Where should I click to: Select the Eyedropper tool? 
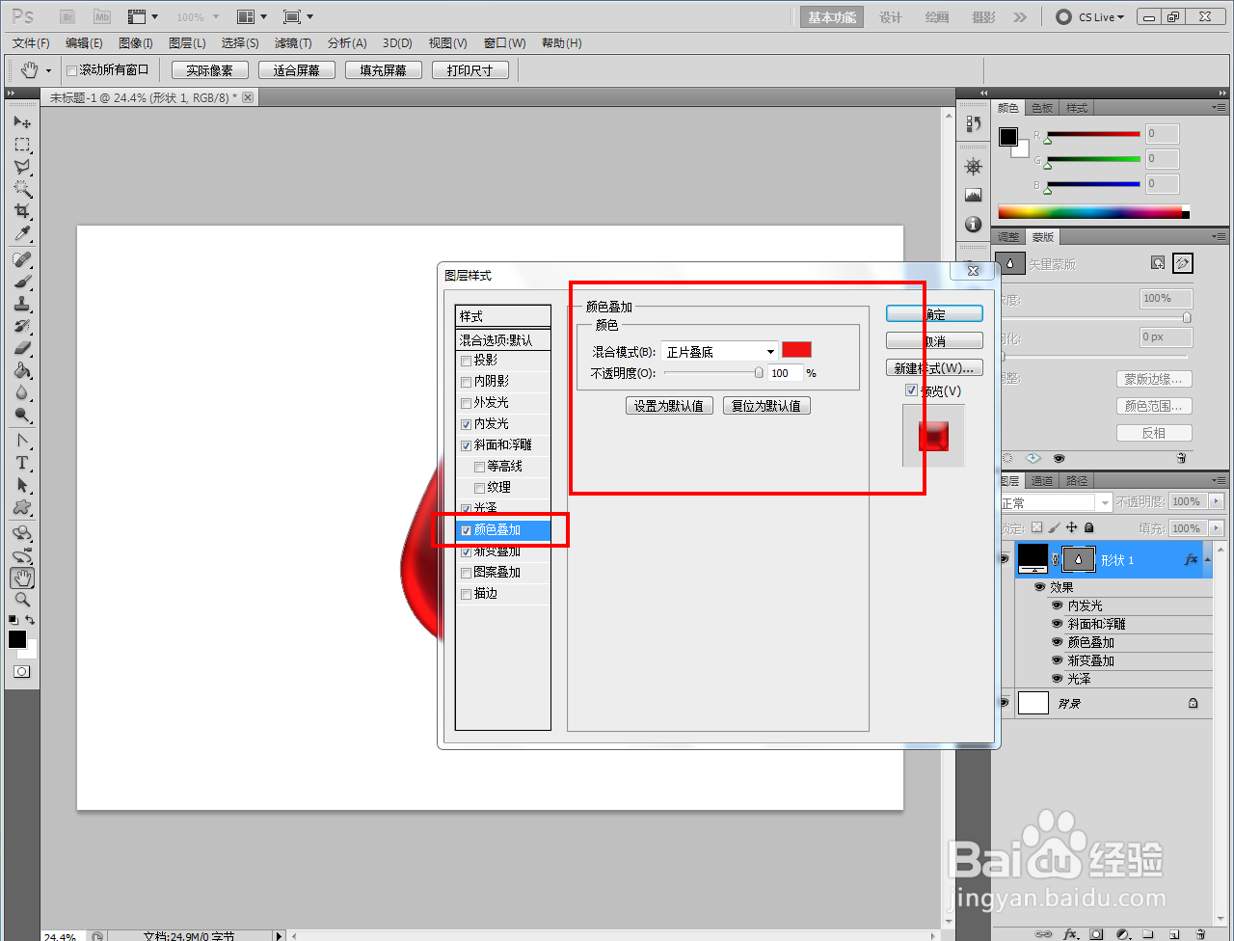tap(22, 233)
